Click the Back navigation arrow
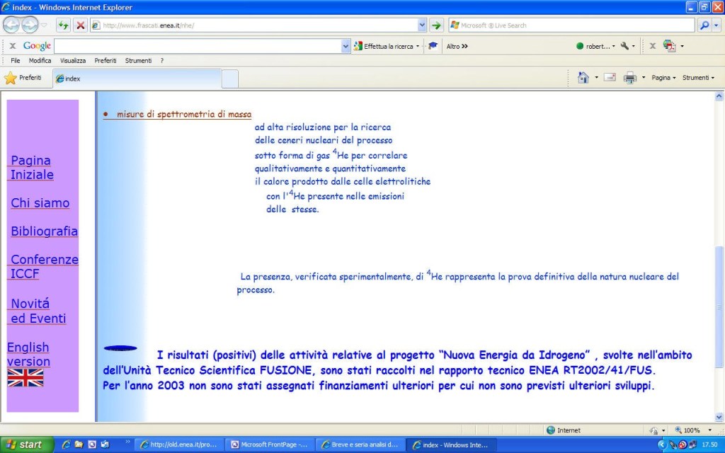The height and width of the screenshot is (453, 725). pyautogui.click(x=11, y=25)
